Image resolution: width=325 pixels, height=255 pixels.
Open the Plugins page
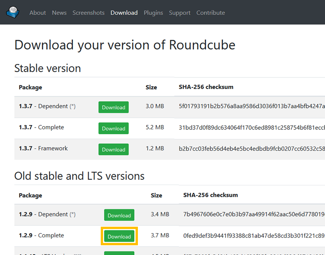coord(153,13)
